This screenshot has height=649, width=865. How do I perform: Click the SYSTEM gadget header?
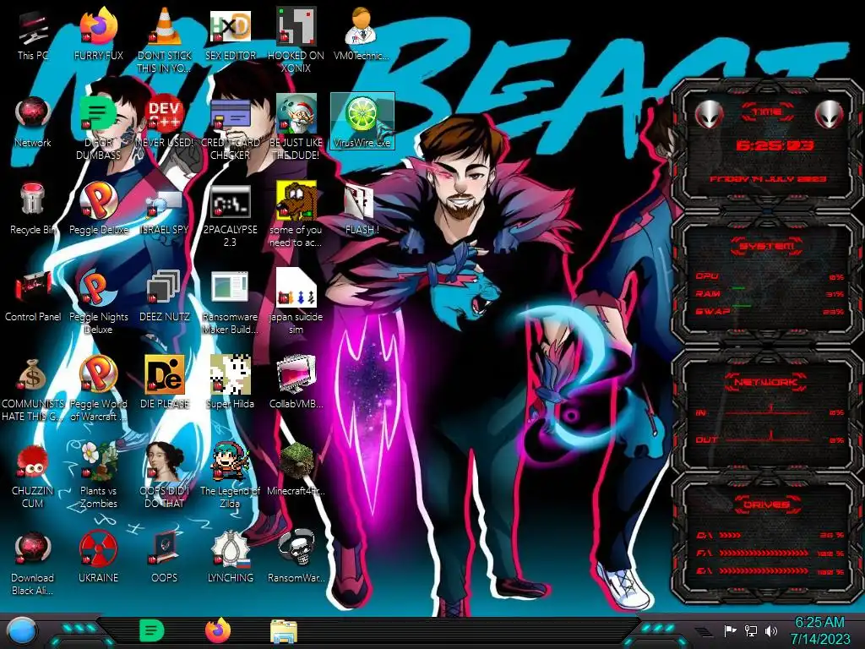click(767, 246)
